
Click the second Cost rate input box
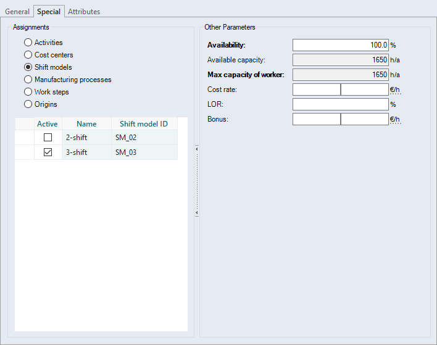[x=364, y=89]
